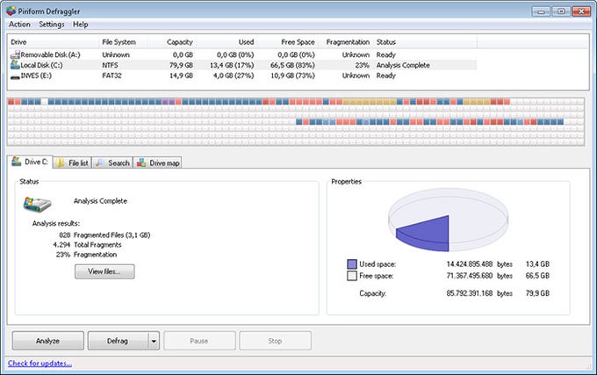
Task: Click the '10,9 GB (73%)' free space cell
Action: (292, 76)
